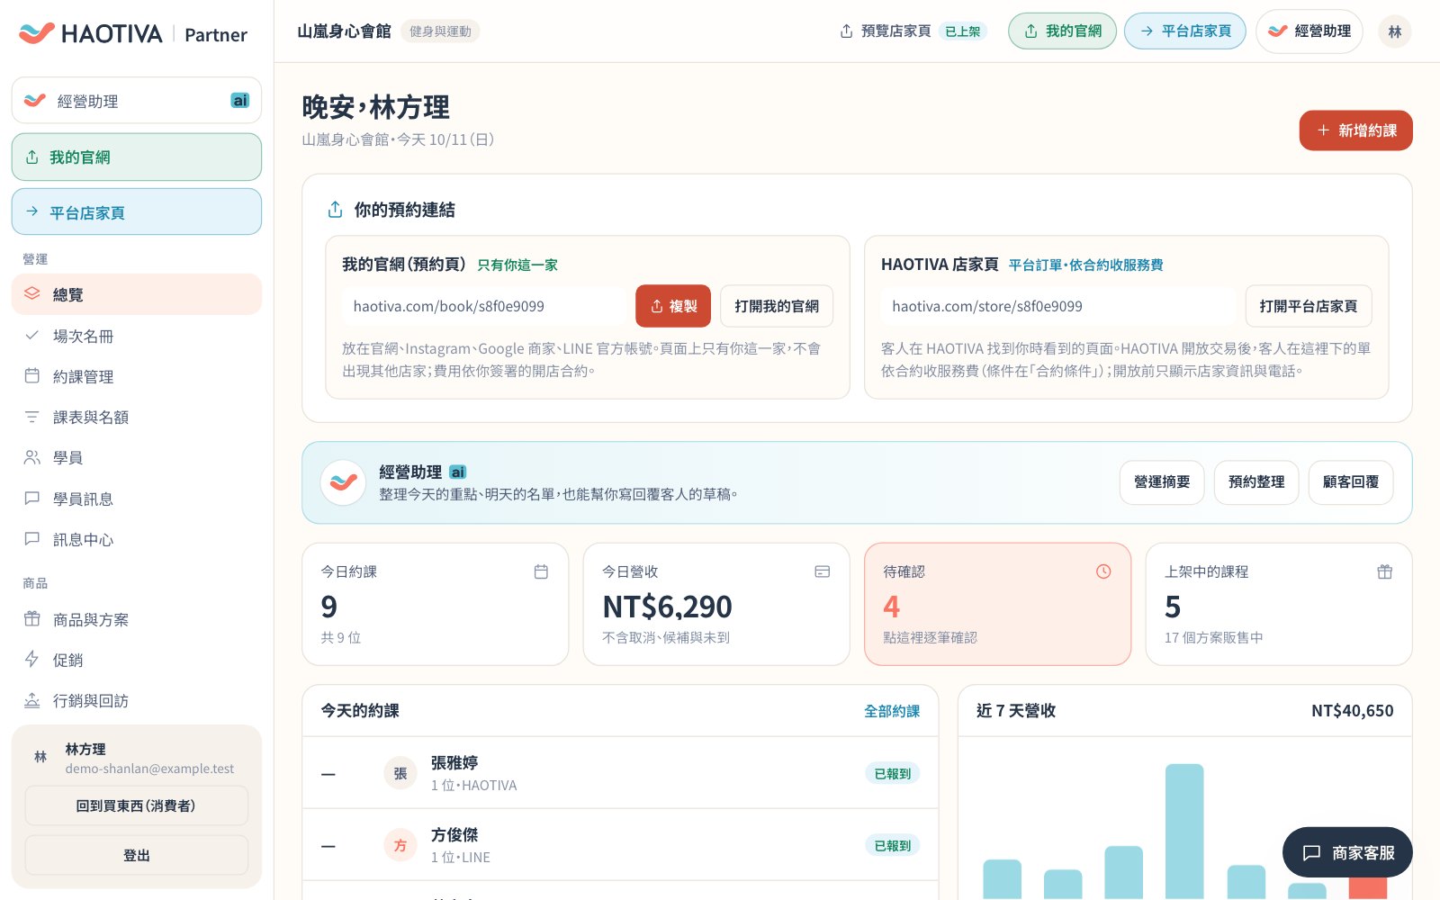
Task: Open 經營助理 from the top bar
Action: pos(1309,31)
